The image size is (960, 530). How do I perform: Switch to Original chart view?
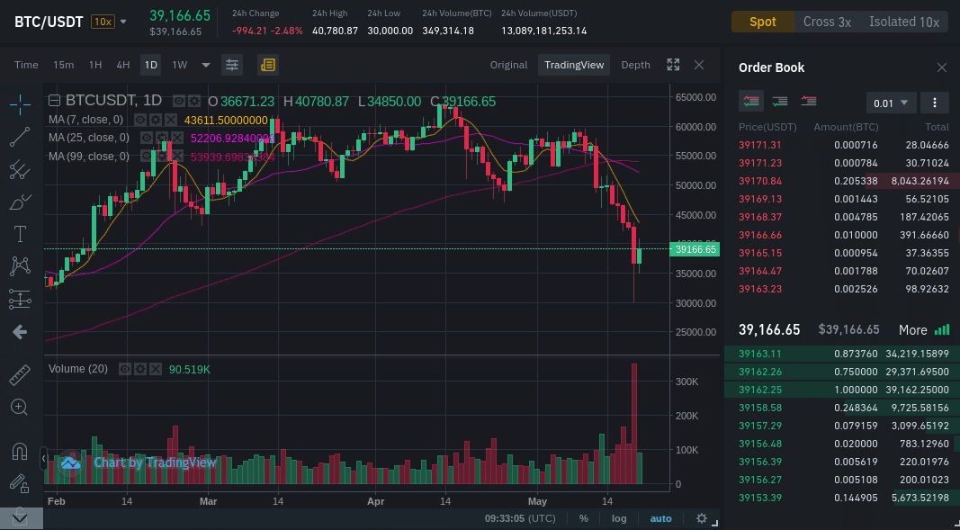coord(508,65)
